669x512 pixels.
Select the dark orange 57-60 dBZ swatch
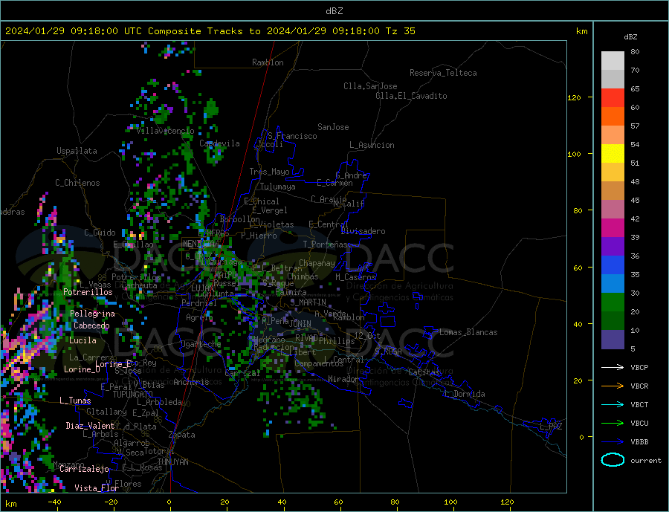[613, 117]
